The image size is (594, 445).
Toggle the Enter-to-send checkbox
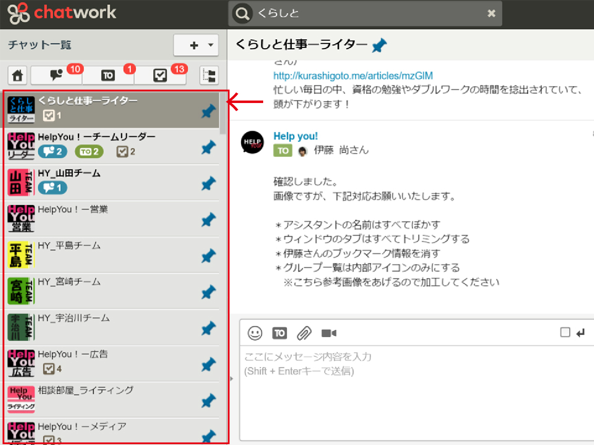pos(565,332)
